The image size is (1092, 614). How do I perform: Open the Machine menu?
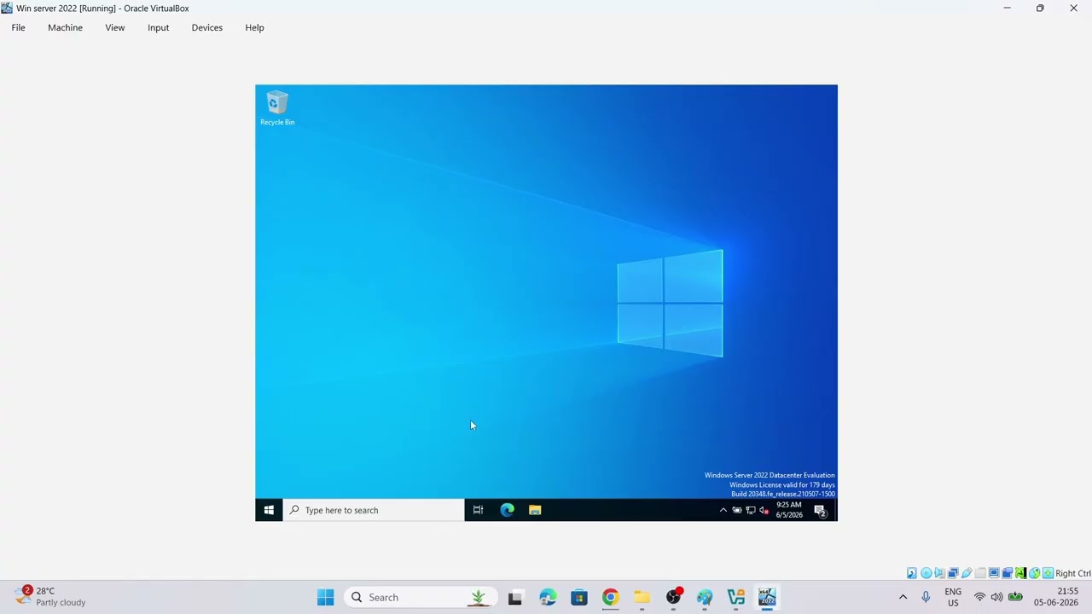[x=65, y=27]
